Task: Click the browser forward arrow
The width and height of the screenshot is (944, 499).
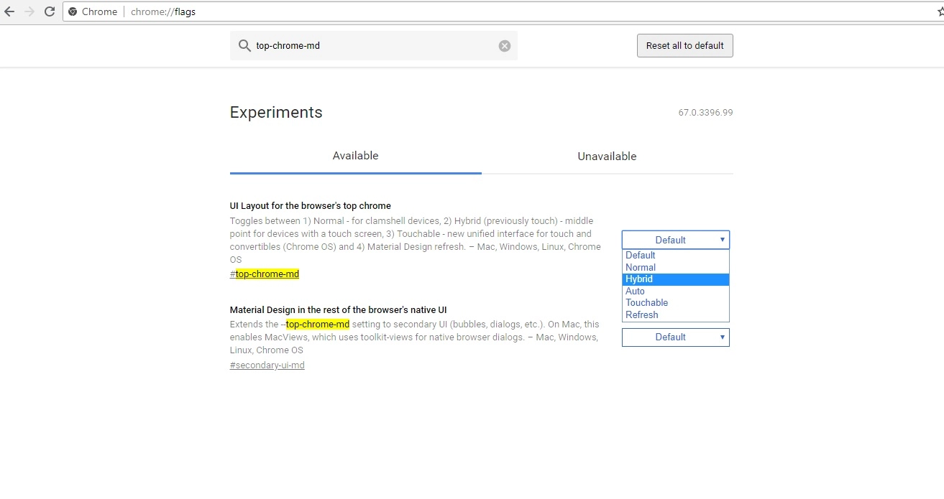Action: (29, 11)
